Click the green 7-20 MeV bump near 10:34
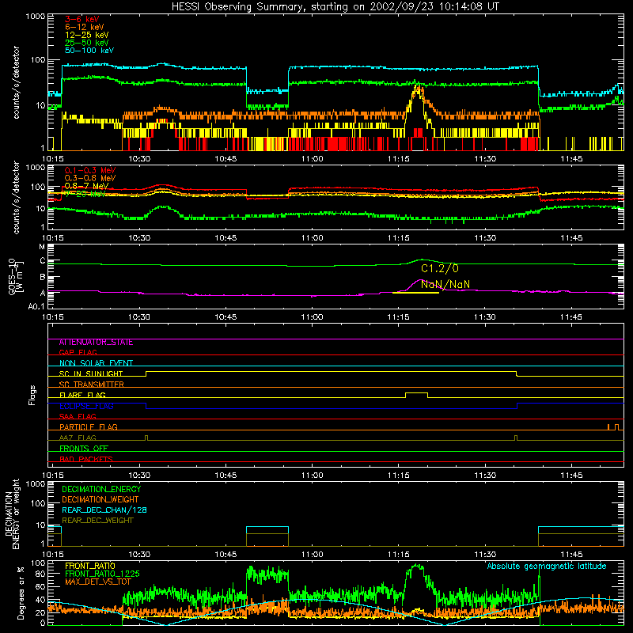633x633 pixels. [163, 207]
